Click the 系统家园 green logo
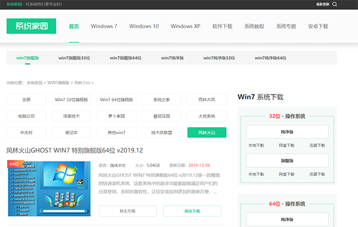The height and width of the screenshot is (227, 358). [32, 26]
